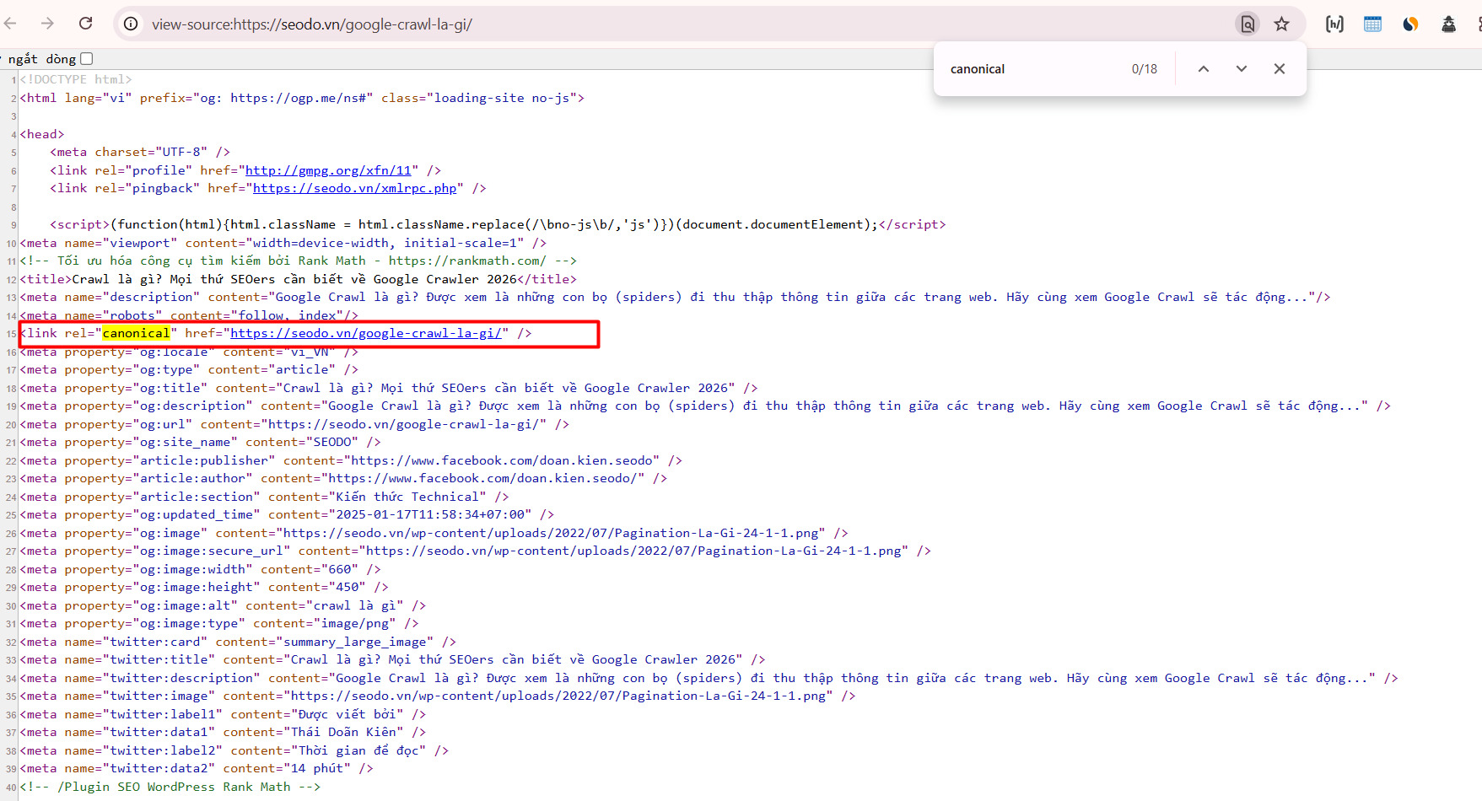This screenshot has height=801, width=1482.
Task: Open the page search lens icon
Action: (x=1248, y=24)
